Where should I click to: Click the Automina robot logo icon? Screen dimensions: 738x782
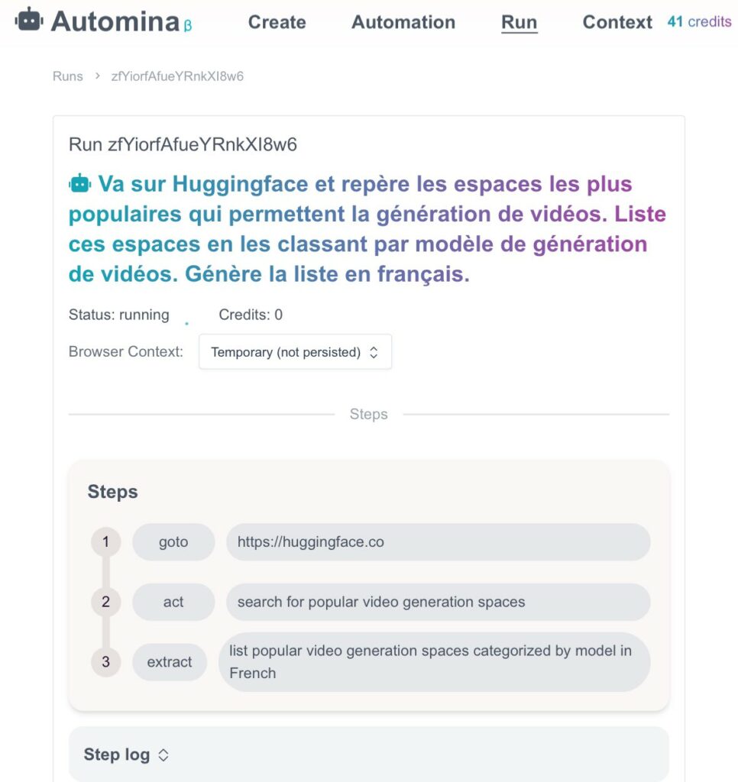point(29,21)
